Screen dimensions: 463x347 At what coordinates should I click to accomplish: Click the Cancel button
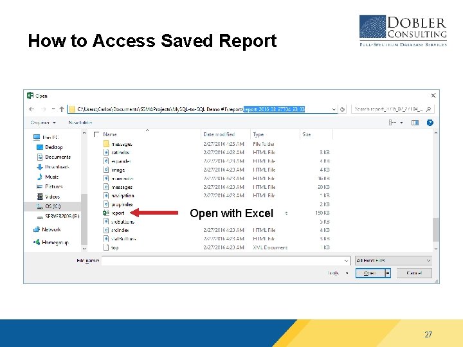pos(414,273)
